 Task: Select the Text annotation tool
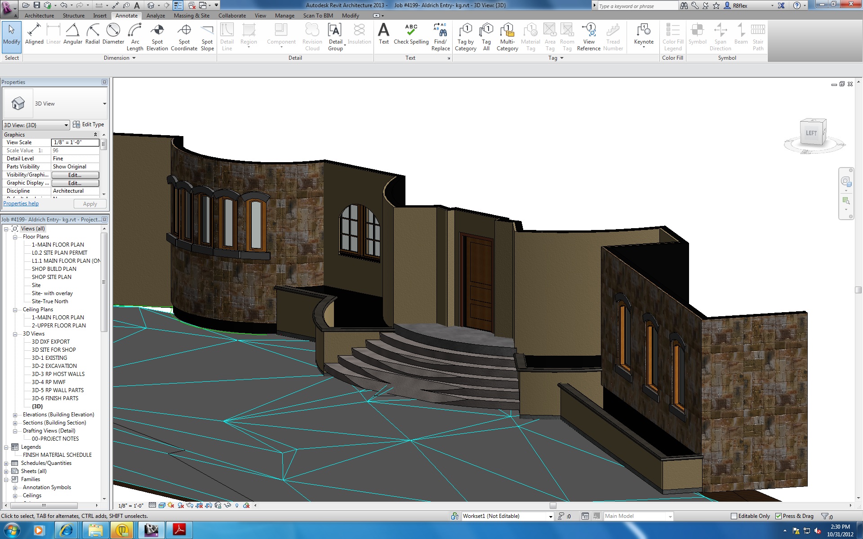[x=383, y=35]
